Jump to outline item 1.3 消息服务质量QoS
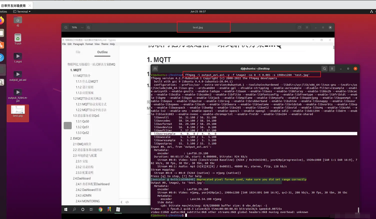The height and width of the screenshot is (219, 376). pyautogui.click(x=86, y=116)
